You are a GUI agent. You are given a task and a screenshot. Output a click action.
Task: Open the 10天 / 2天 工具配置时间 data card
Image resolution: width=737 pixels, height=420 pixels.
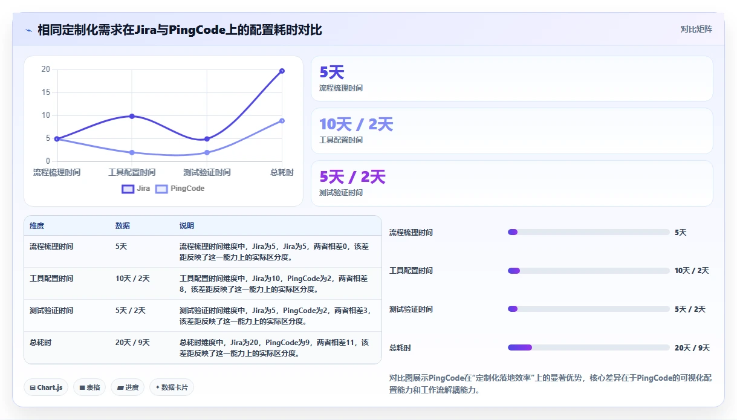pos(512,131)
